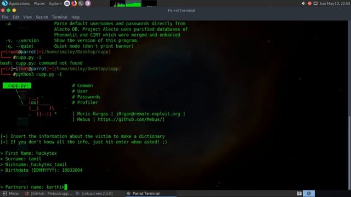Click the j0rgan@remote-exploit.org email text
Screen dimensions: 351x197
point(148,114)
